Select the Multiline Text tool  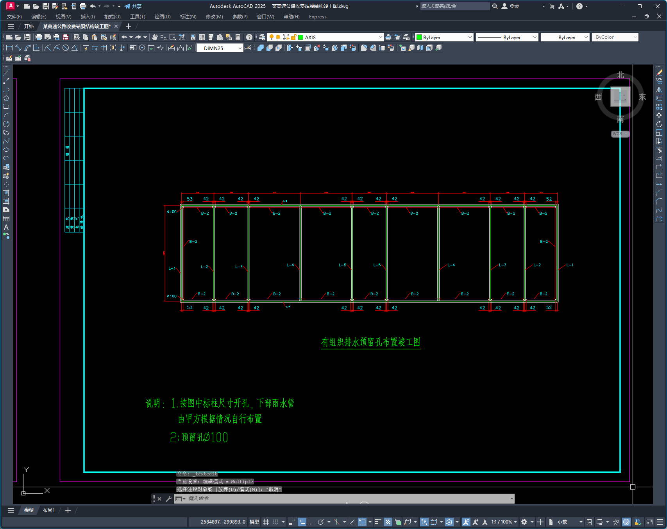tap(6, 227)
